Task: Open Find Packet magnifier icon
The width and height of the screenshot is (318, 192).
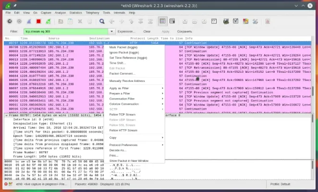Action: 102,21
